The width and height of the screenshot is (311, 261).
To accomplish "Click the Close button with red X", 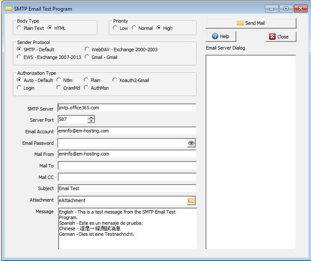I will coord(281,37).
